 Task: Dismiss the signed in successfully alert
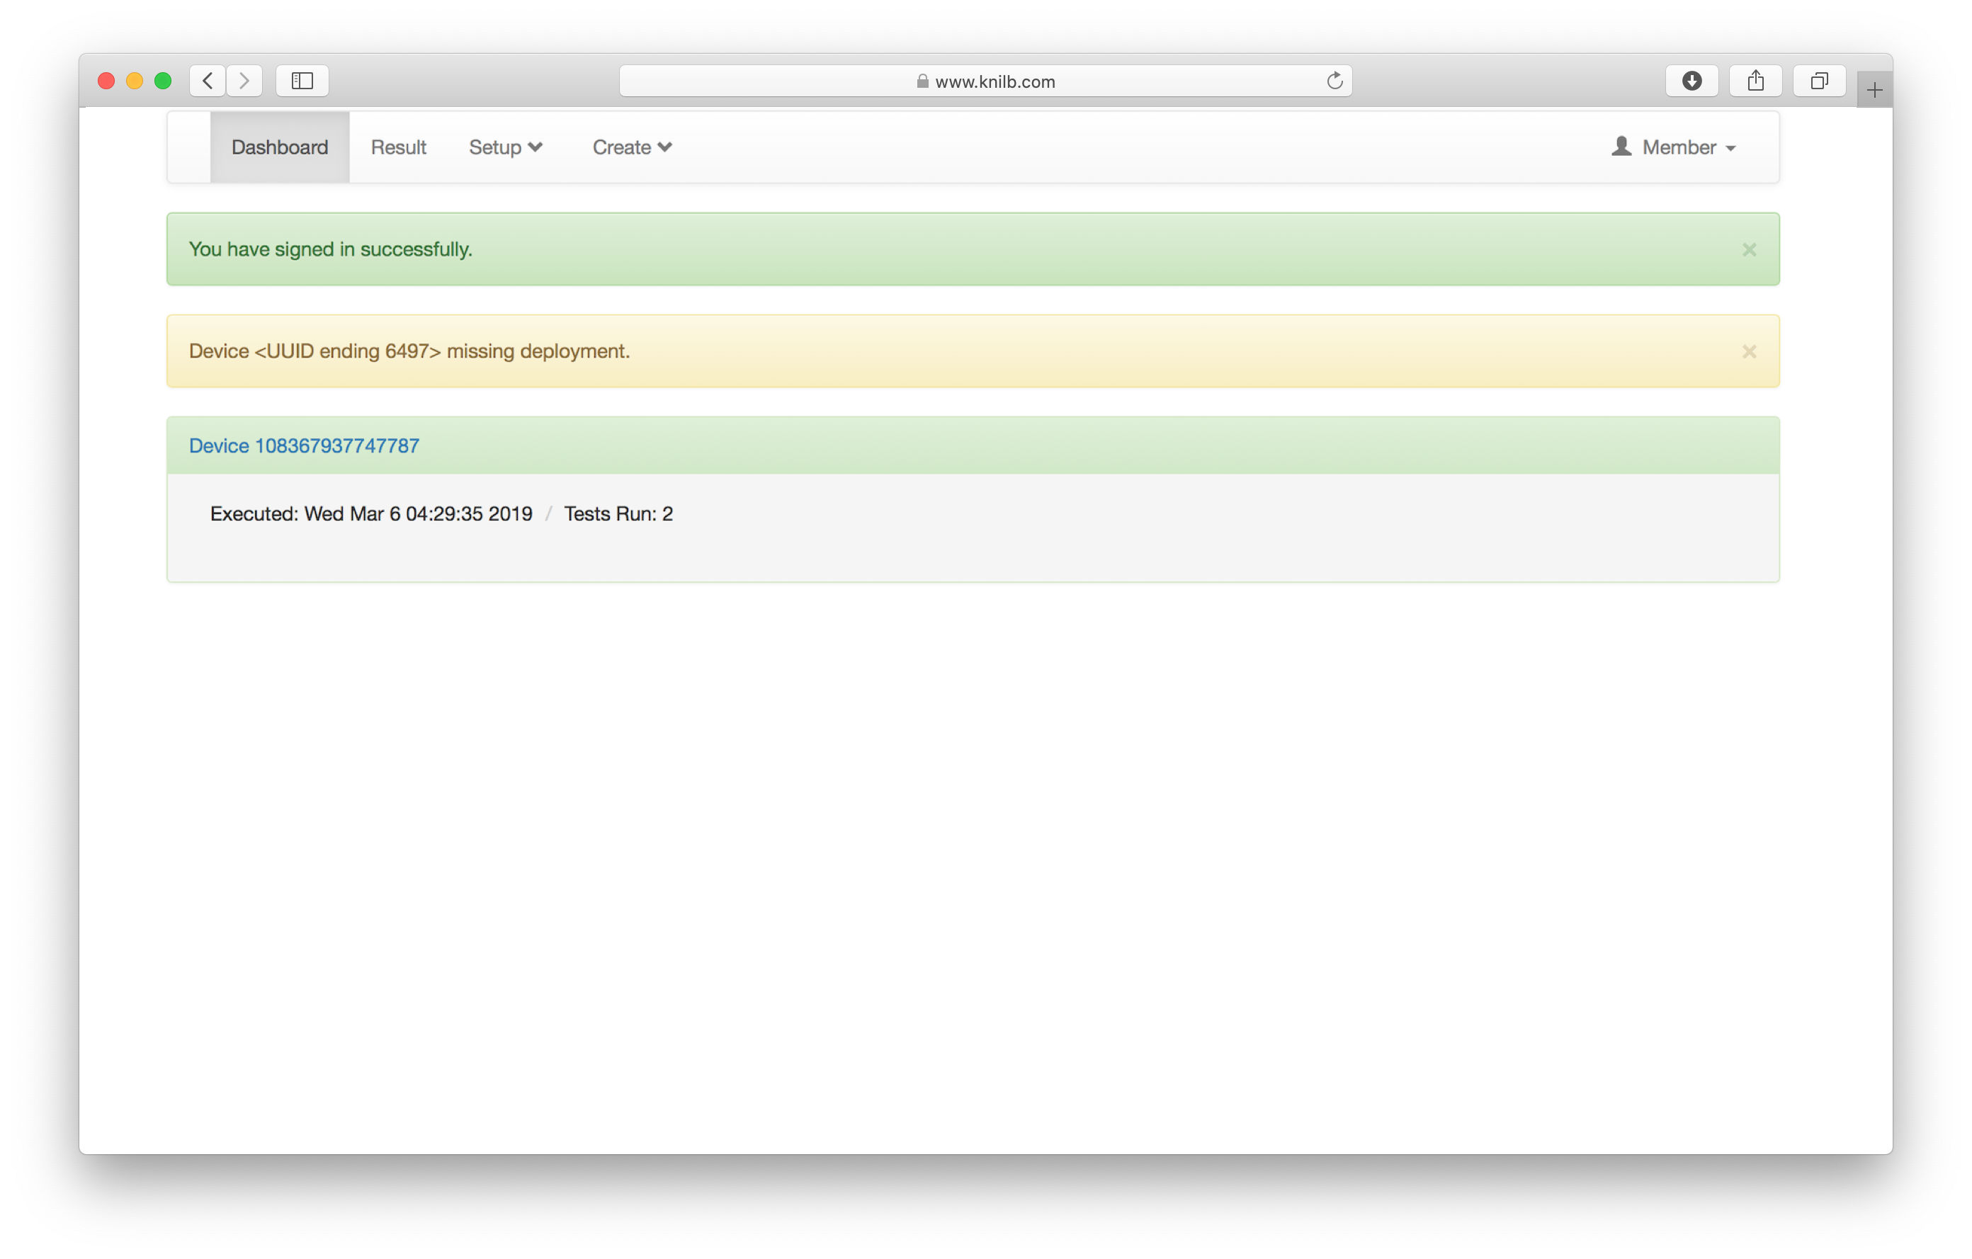1748,250
